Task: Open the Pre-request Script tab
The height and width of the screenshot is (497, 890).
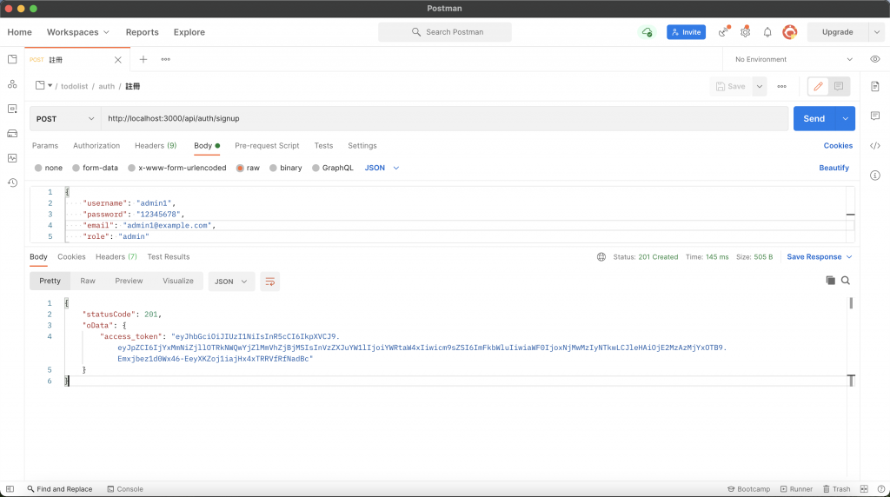Action: [x=267, y=146]
